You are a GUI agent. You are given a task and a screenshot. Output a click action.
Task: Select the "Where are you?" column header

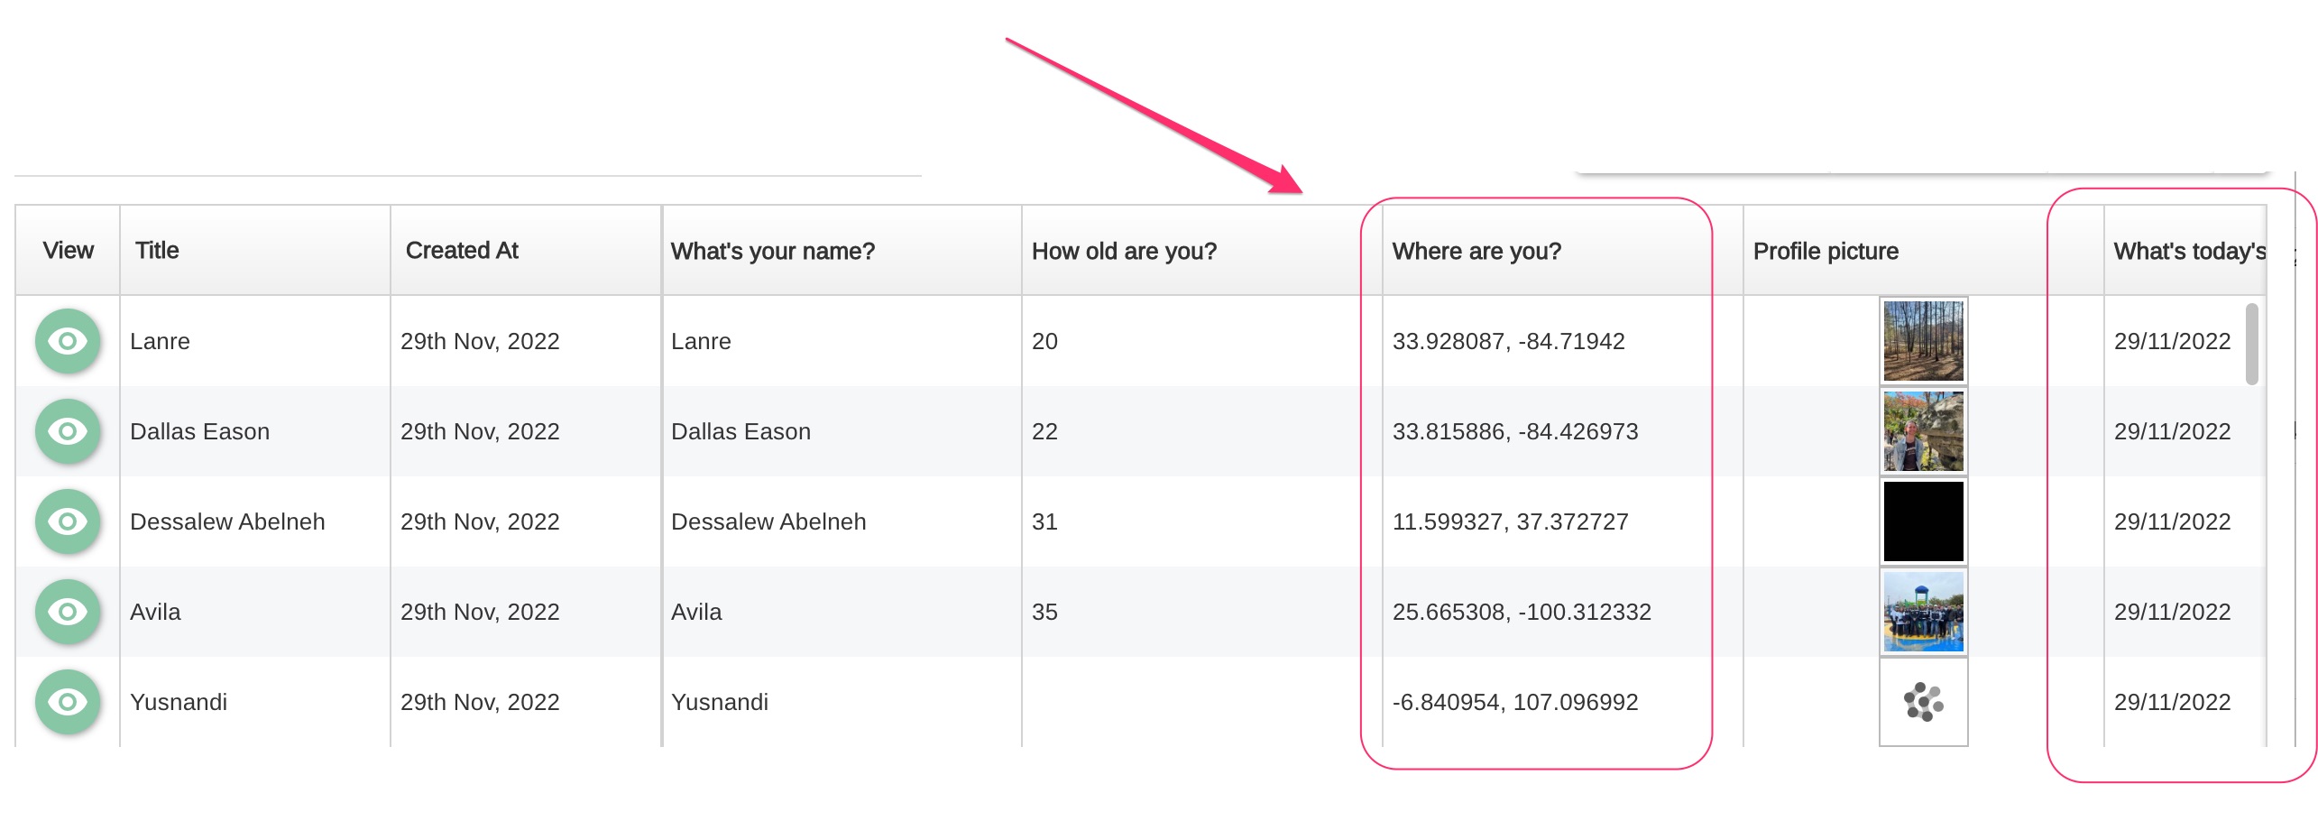[x=1476, y=251]
